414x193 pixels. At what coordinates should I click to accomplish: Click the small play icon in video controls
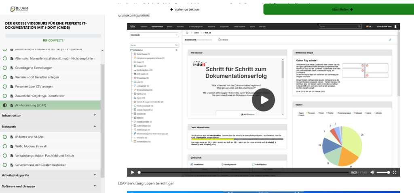[132, 172]
